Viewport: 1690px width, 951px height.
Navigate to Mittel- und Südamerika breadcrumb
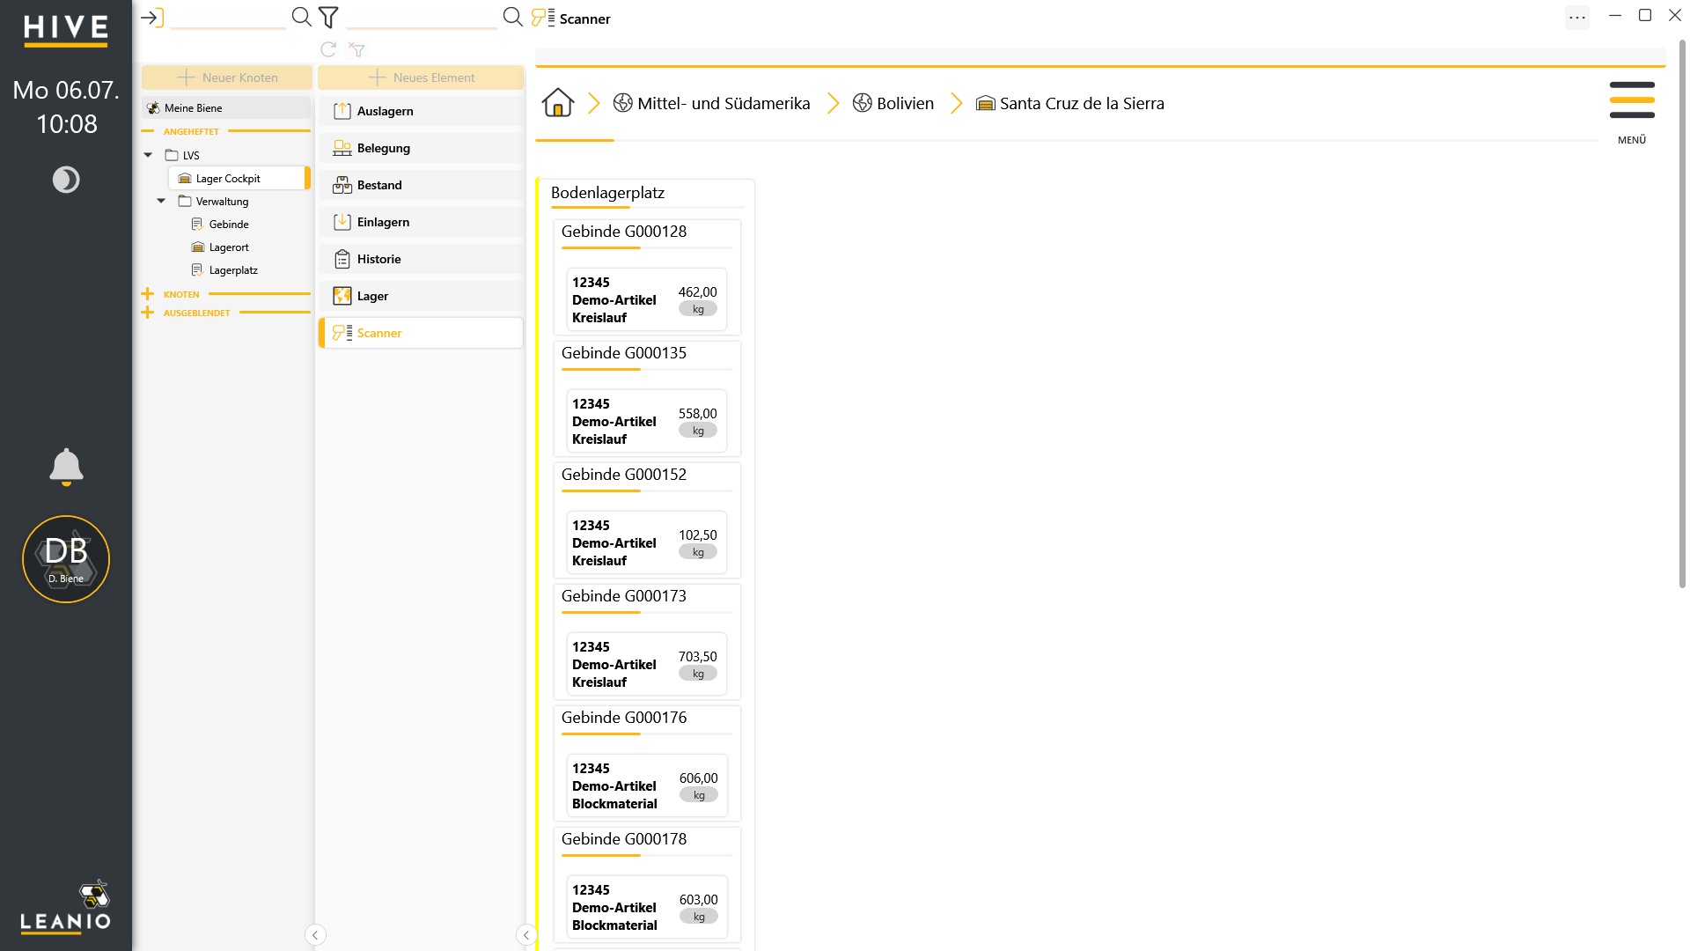coord(711,103)
